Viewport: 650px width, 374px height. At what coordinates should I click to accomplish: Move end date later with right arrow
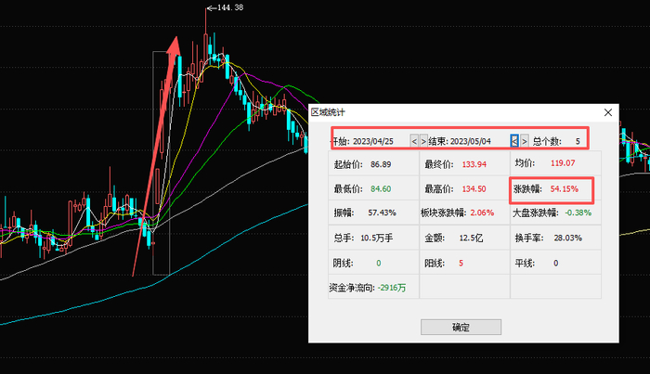point(524,141)
